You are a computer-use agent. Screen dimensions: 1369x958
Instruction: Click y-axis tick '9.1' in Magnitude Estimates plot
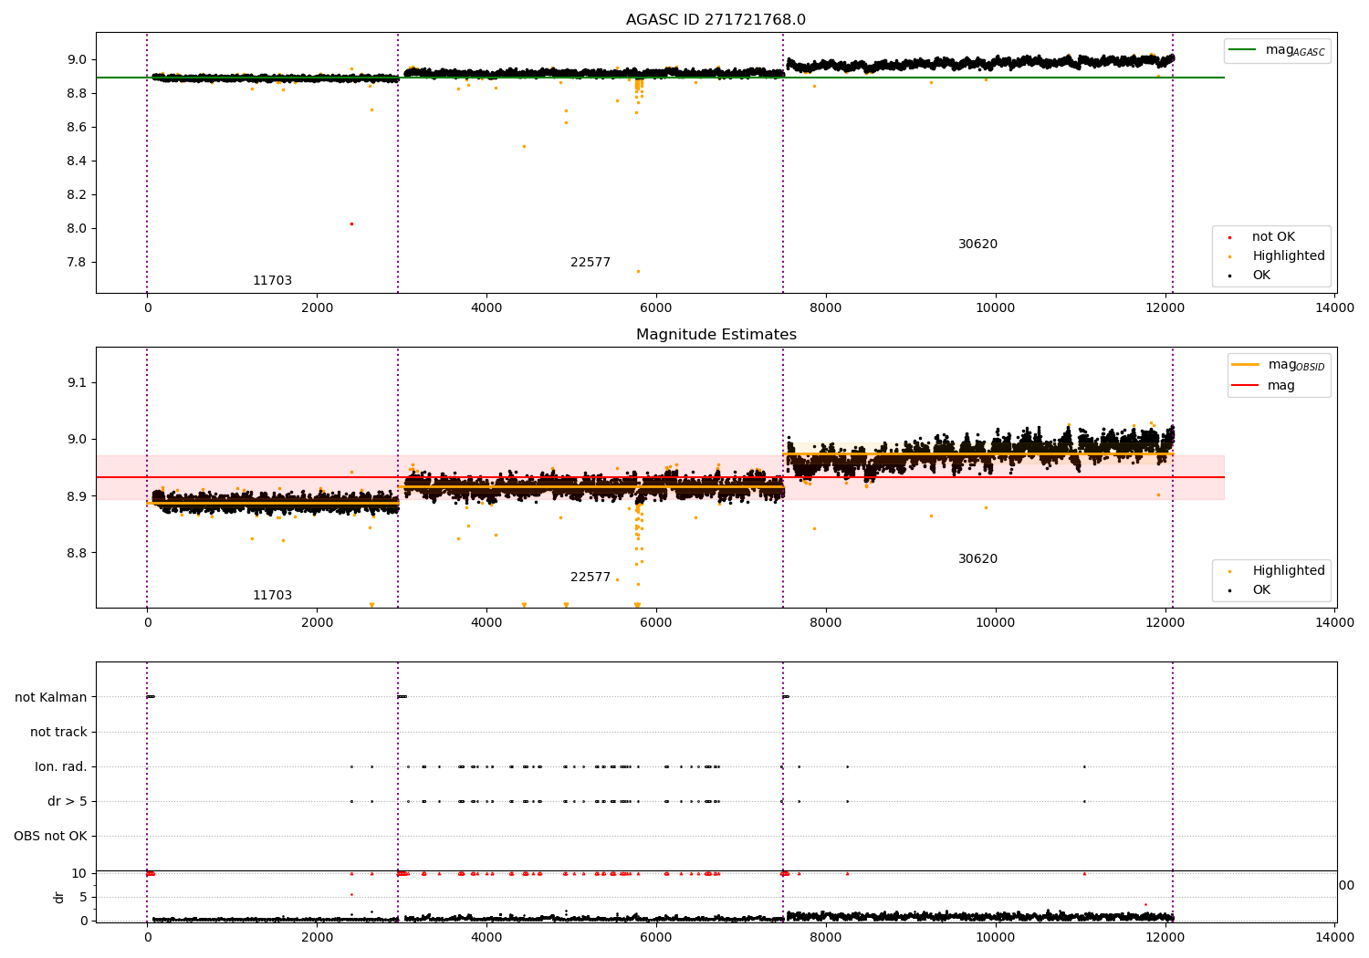point(77,382)
